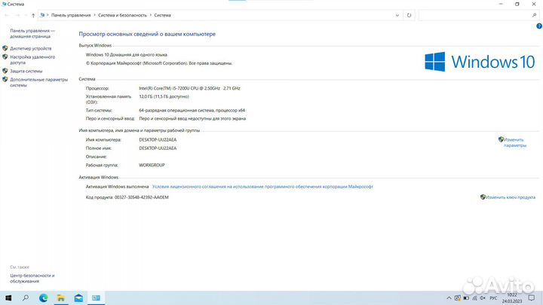Open the Windows Start menu

pyautogui.click(x=8, y=297)
